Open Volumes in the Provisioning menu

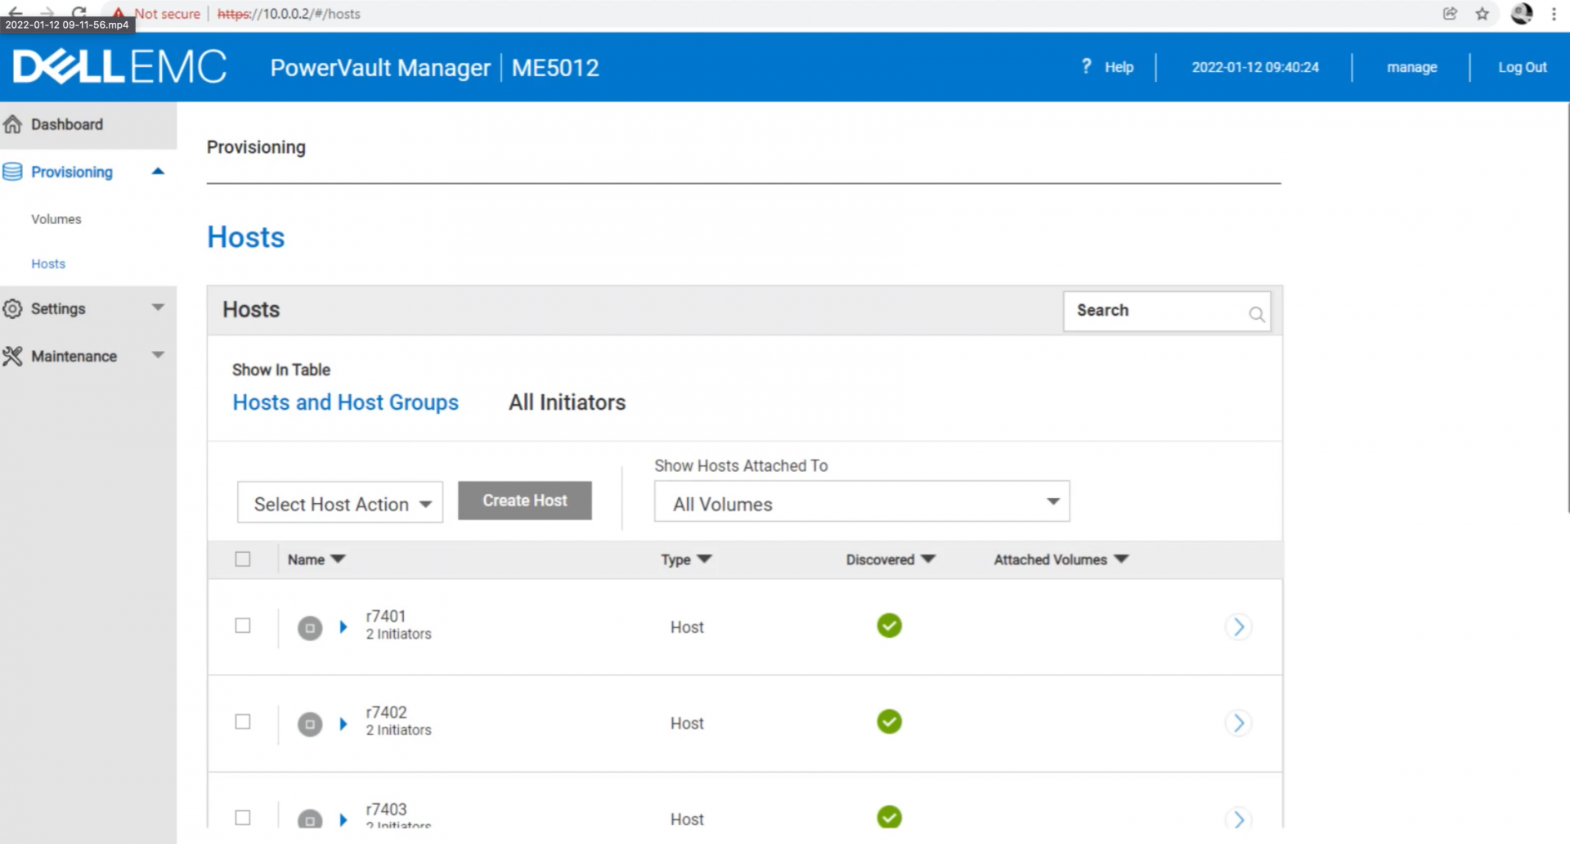(x=56, y=219)
